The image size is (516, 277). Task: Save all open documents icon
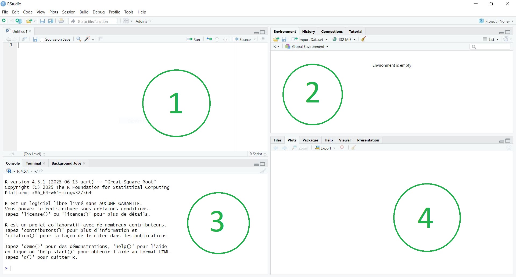[x=51, y=21]
